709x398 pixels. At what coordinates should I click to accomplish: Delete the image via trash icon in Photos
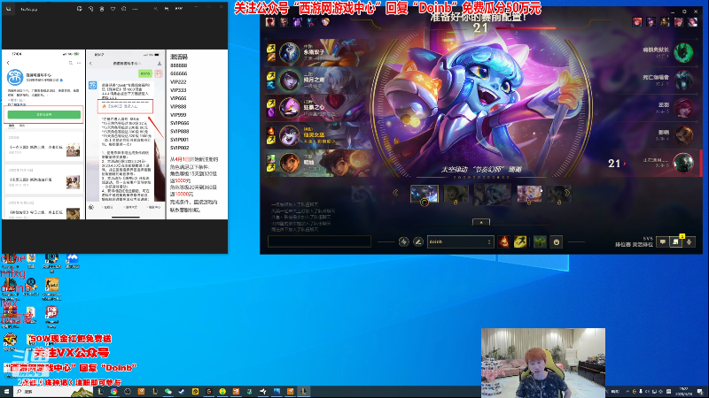point(102,9)
